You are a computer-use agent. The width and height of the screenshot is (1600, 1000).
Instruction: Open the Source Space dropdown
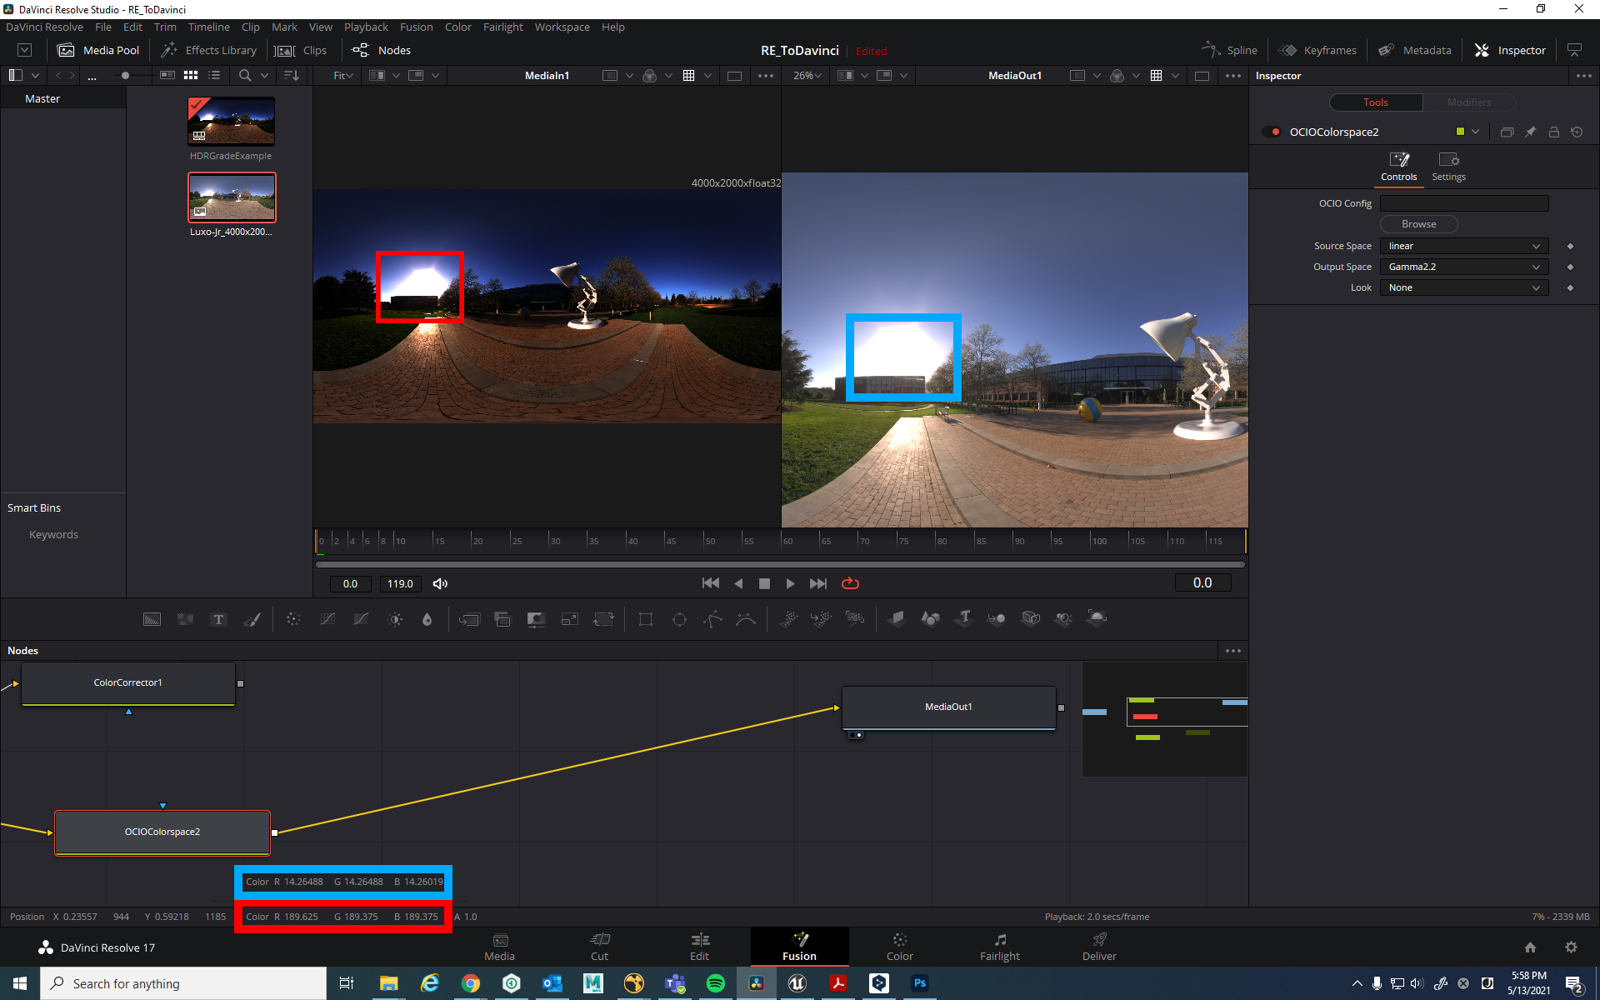(1464, 247)
